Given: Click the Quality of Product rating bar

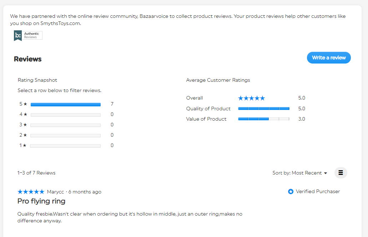Looking at the screenshot, I should tap(263, 109).
